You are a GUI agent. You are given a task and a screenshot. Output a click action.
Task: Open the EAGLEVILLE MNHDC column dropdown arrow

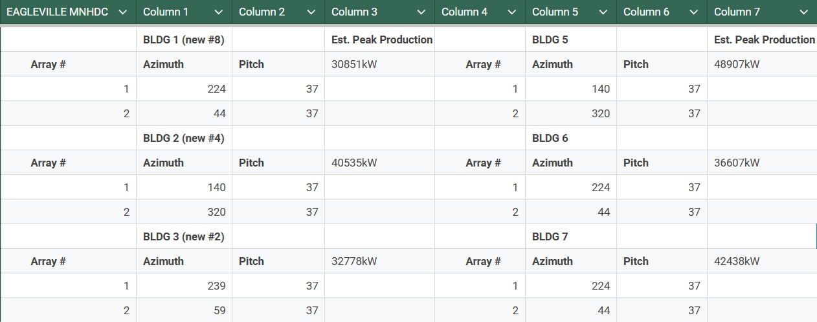pos(123,12)
